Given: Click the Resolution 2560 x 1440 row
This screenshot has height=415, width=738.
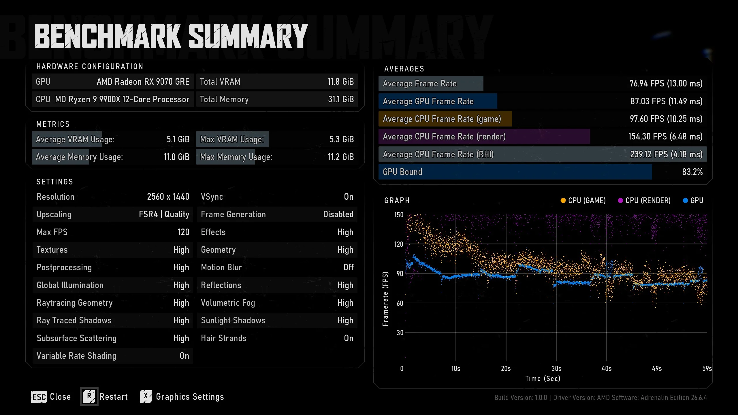Looking at the screenshot, I should pos(113,197).
